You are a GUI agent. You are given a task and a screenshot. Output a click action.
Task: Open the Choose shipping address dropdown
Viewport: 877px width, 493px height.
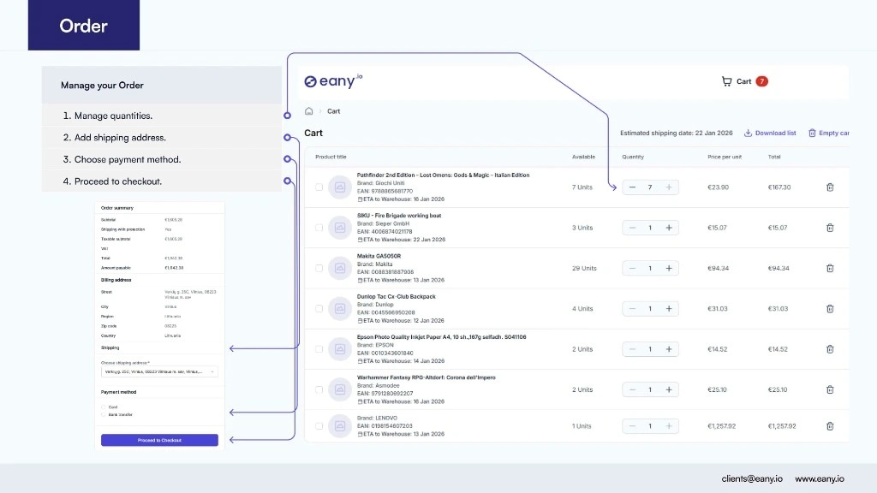pos(159,371)
